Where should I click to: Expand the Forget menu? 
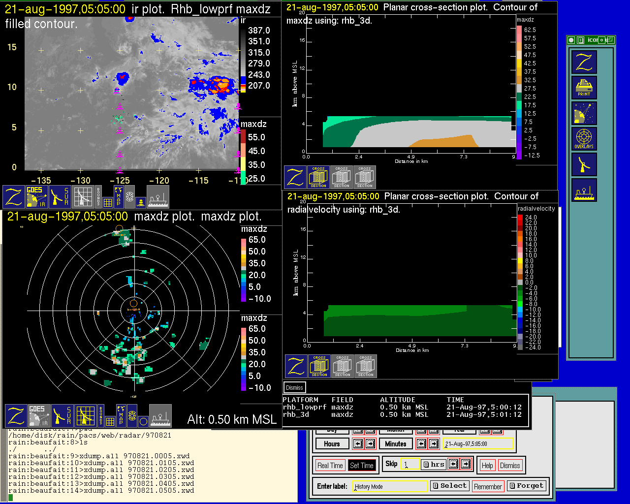(526, 486)
